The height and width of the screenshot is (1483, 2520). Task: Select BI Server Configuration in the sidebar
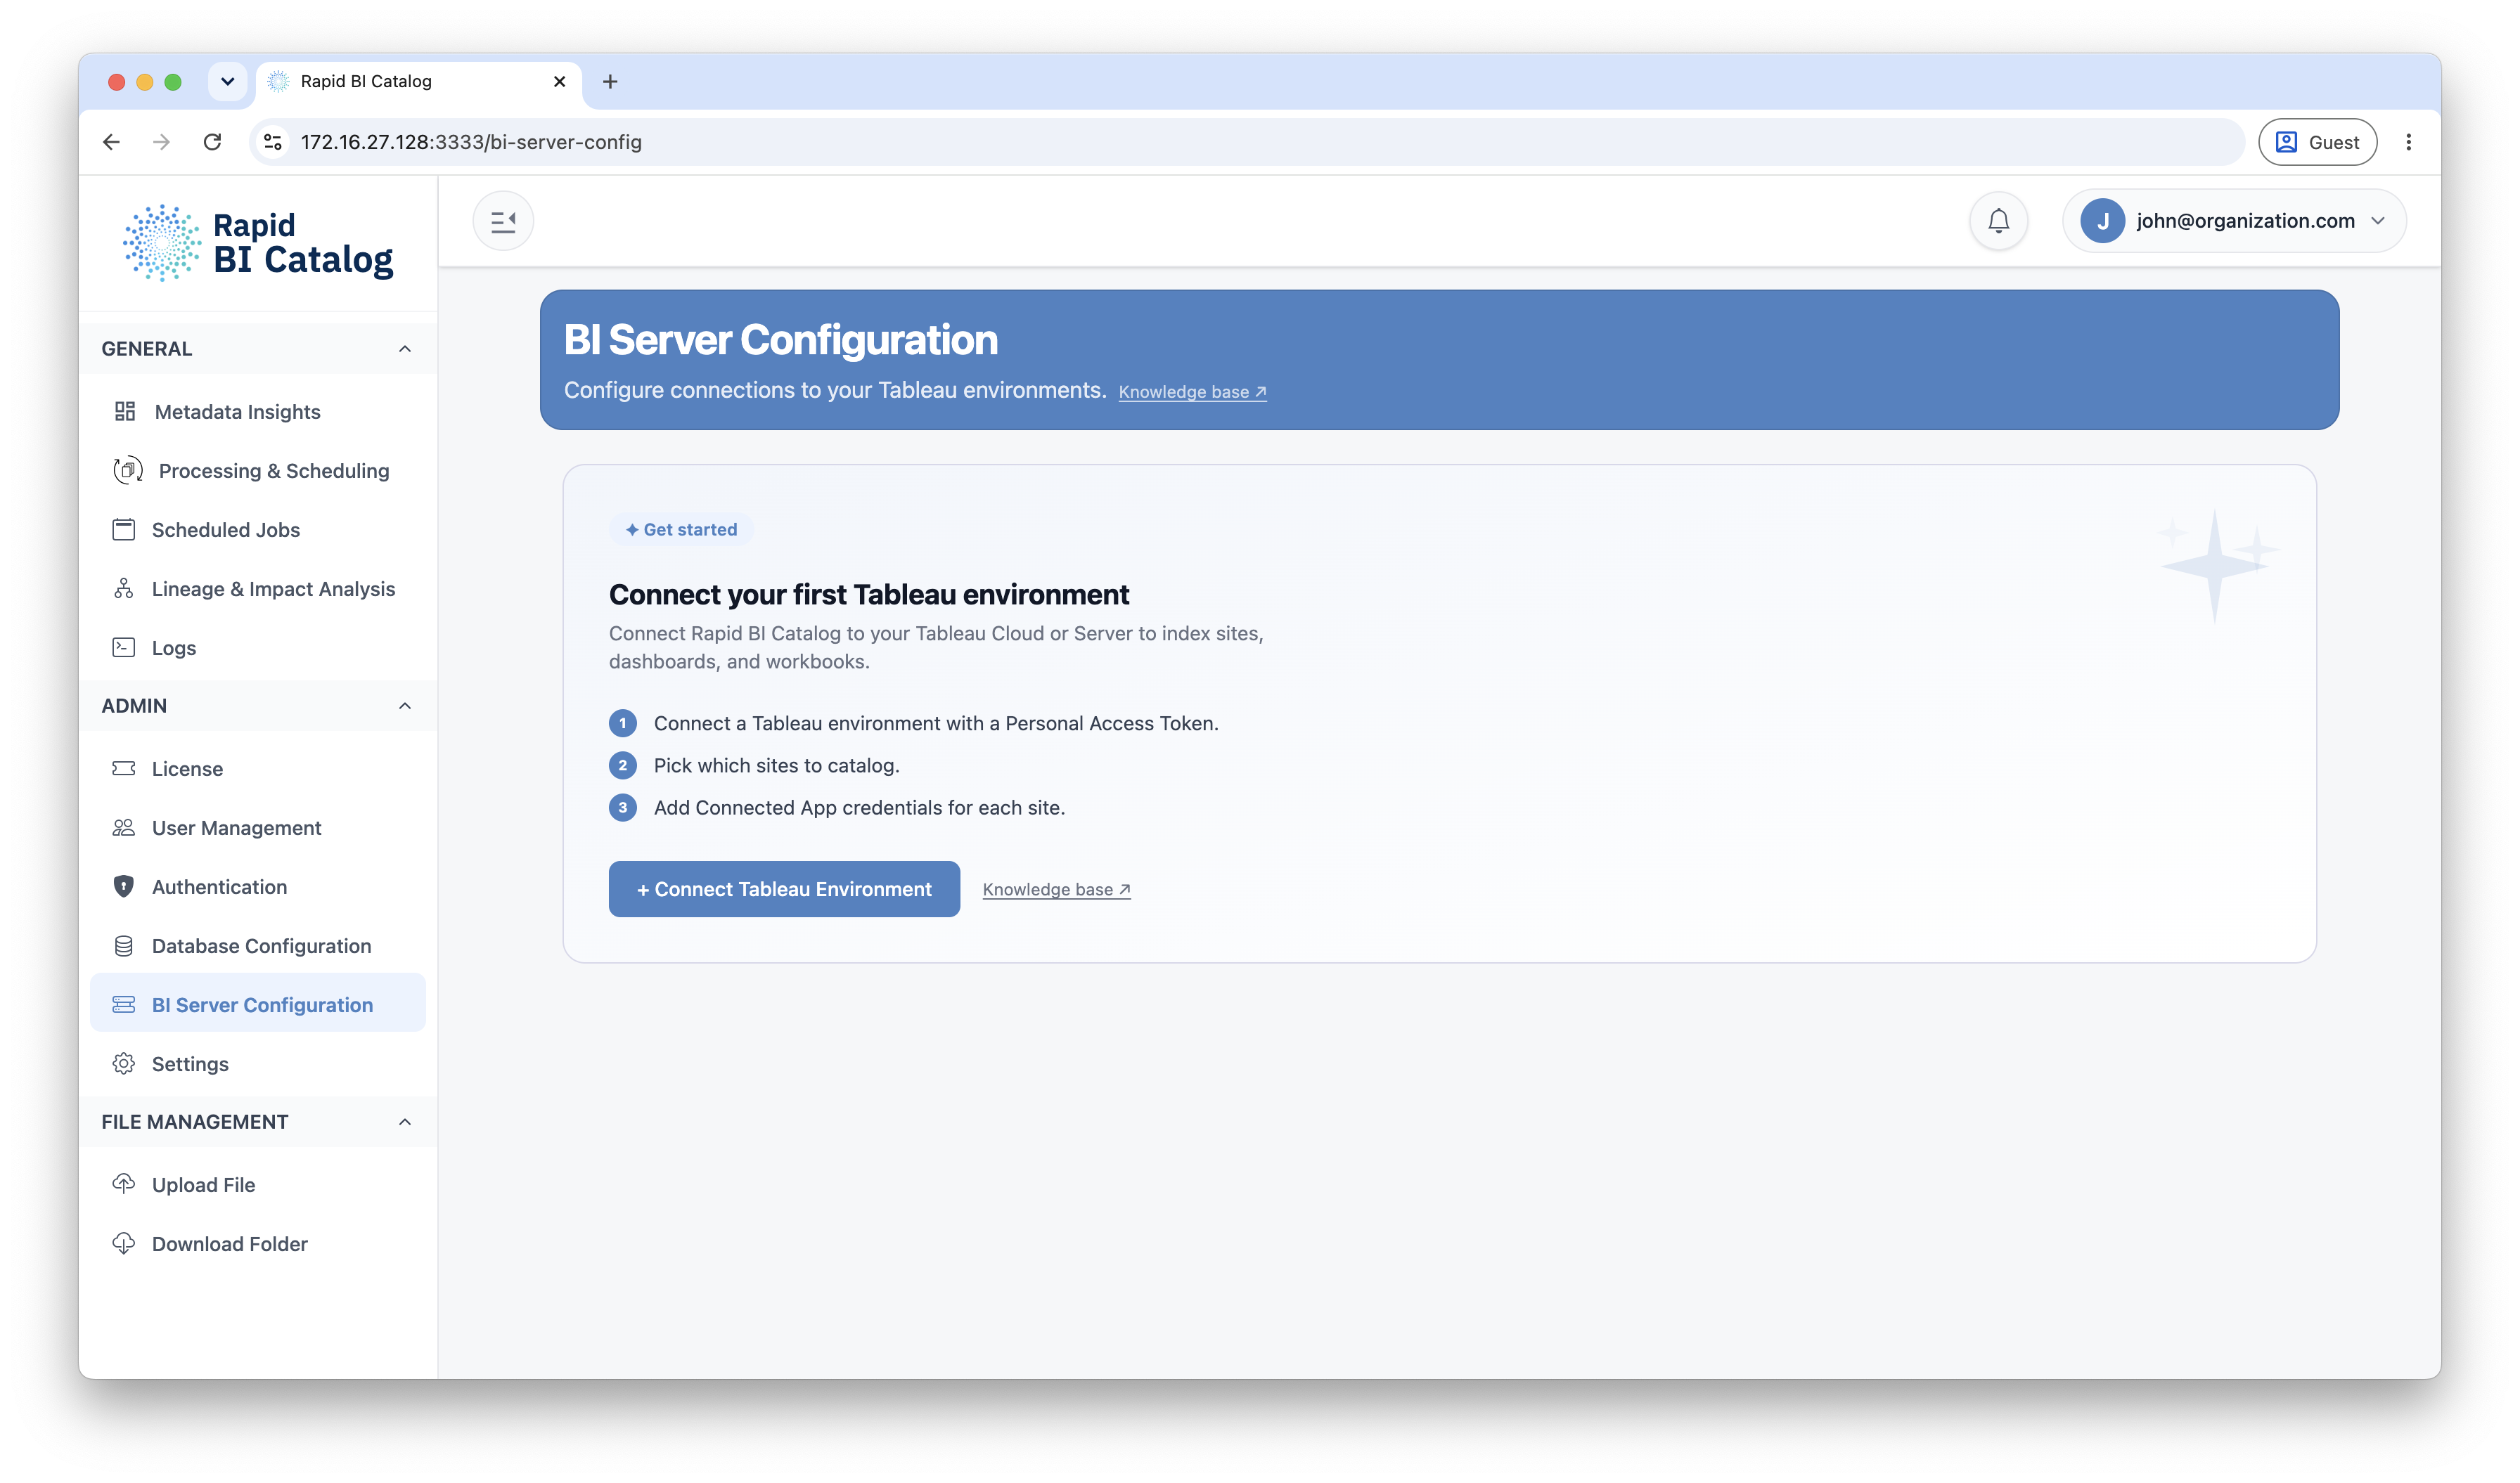pyautogui.click(x=258, y=1004)
